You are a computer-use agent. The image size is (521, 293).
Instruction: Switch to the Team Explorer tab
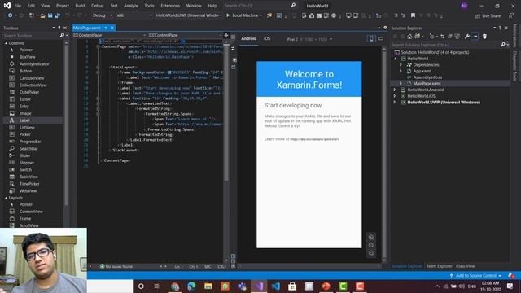click(439, 266)
